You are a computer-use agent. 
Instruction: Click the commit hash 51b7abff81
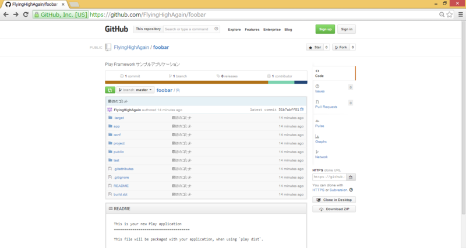click(x=289, y=109)
